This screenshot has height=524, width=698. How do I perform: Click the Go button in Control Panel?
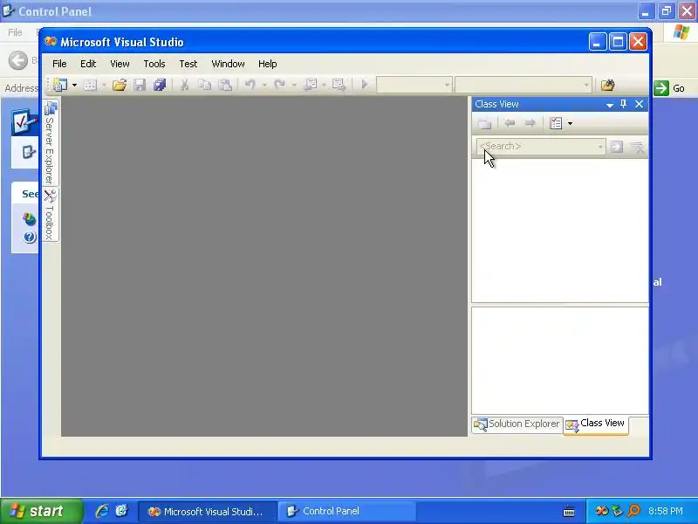(x=670, y=88)
